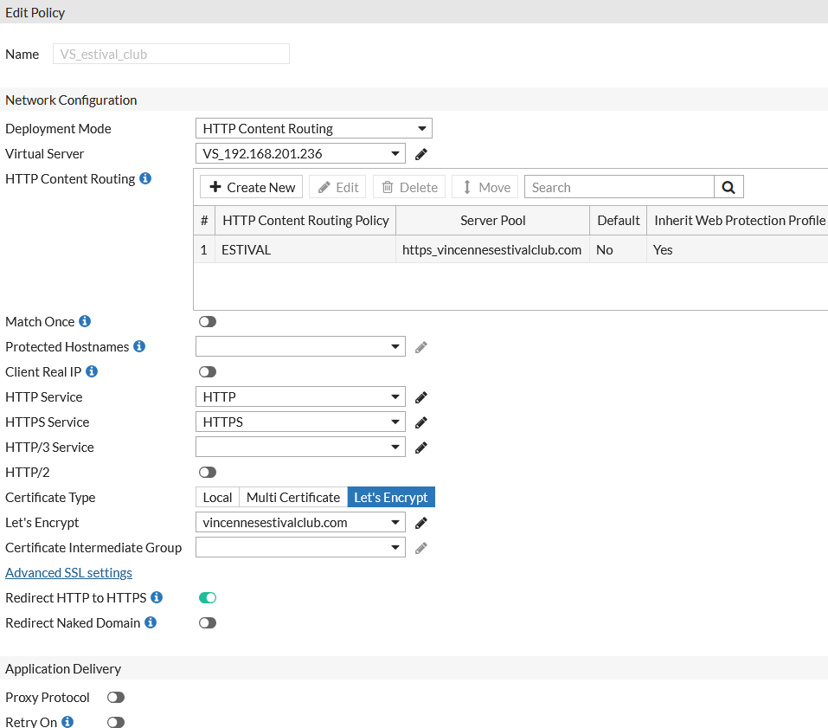This screenshot has width=828, height=728.
Task: Click the Move button in routing toolbar
Action: [485, 187]
